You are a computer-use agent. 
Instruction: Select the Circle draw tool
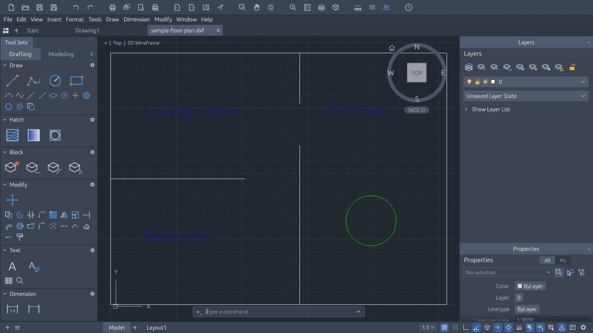pyautogui.click(x=55, y=81)
